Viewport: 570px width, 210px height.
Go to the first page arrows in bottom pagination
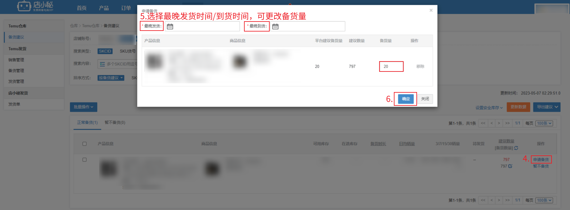tap(483, 200)
